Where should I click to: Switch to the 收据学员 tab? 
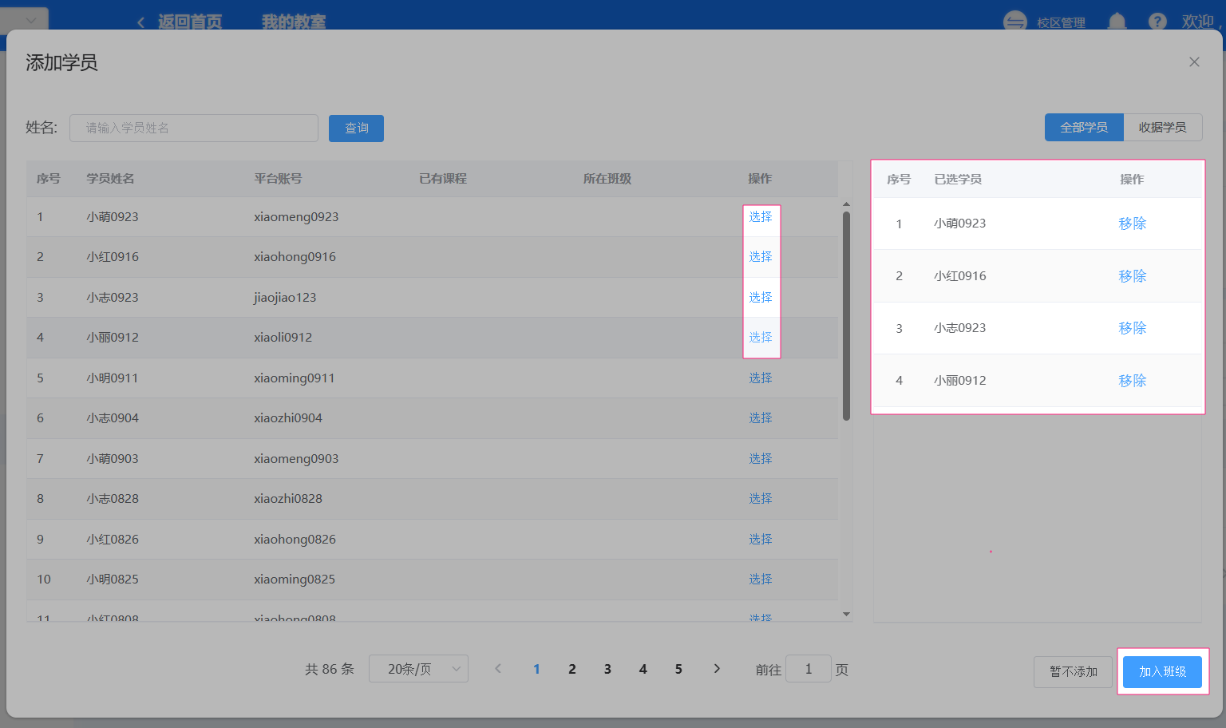tap(1162, 128)
